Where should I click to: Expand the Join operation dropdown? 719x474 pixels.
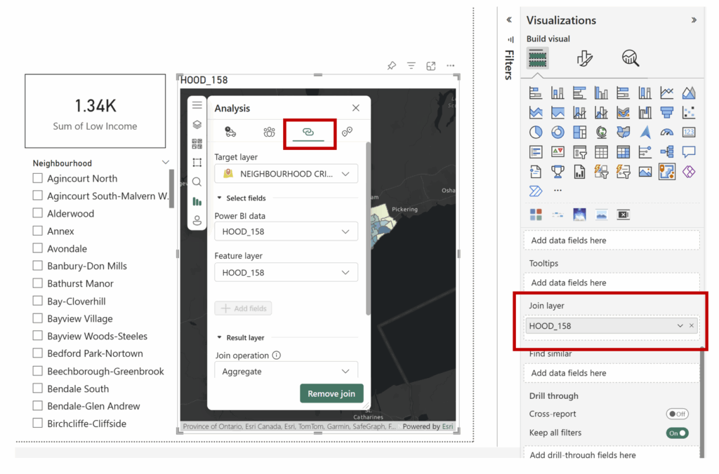pyautogui.click(x=286, y=371)
